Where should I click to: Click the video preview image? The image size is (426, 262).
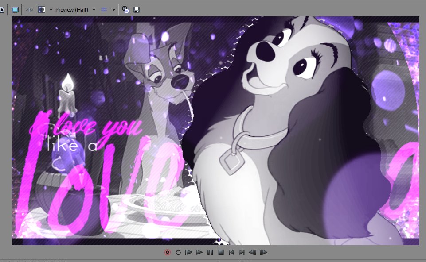[215, 131]
